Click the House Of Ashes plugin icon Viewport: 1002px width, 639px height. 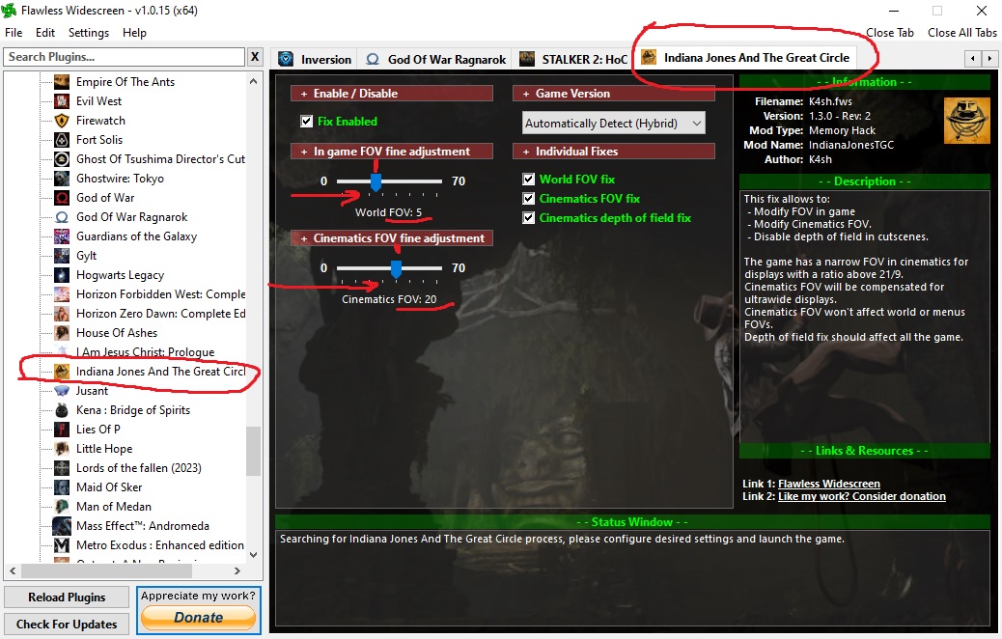pos(62,333)
